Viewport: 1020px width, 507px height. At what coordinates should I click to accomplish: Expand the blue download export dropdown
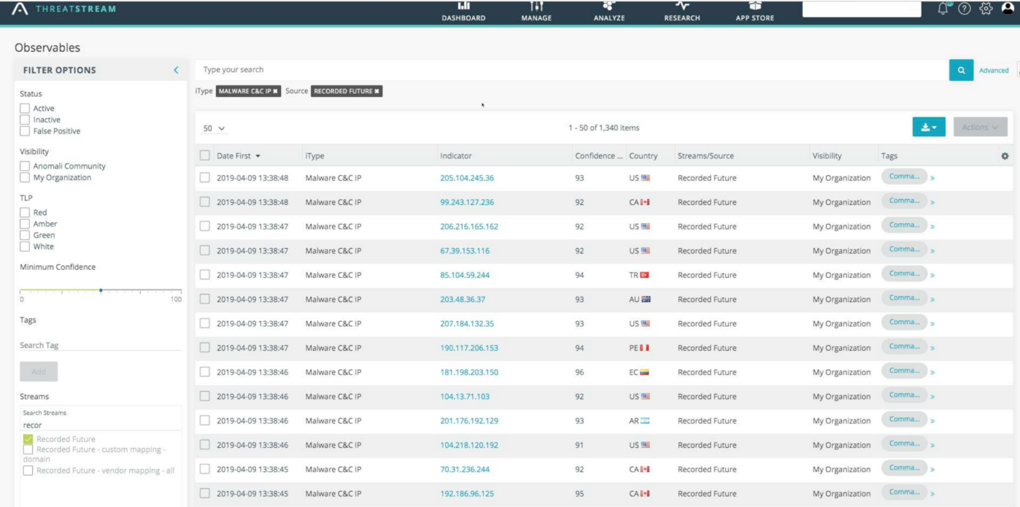pyautogui.click(x=929, y=127)
